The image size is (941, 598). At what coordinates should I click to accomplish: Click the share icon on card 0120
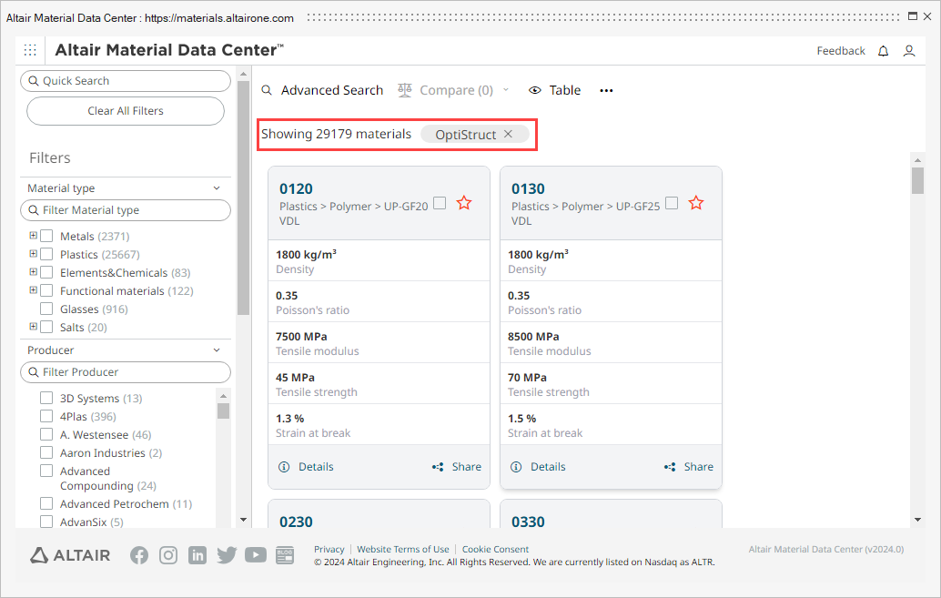click(438, 467)
